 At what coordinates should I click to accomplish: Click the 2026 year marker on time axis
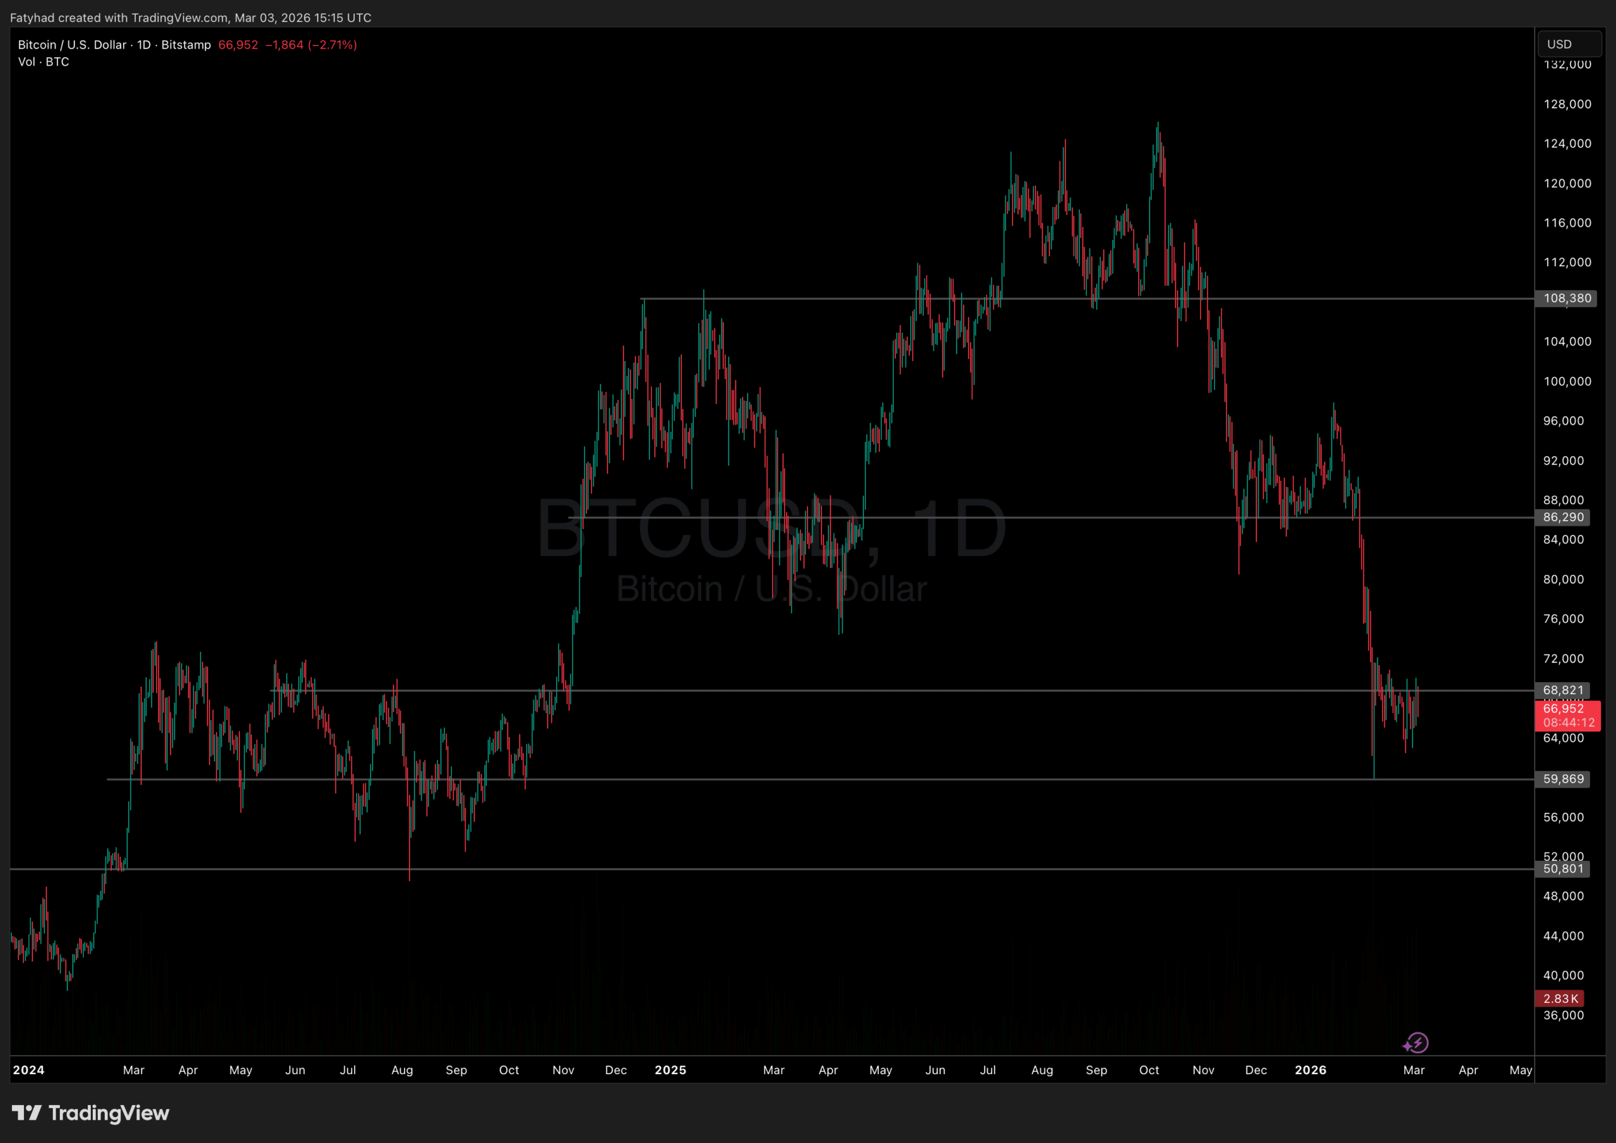coord(1310,1070)
